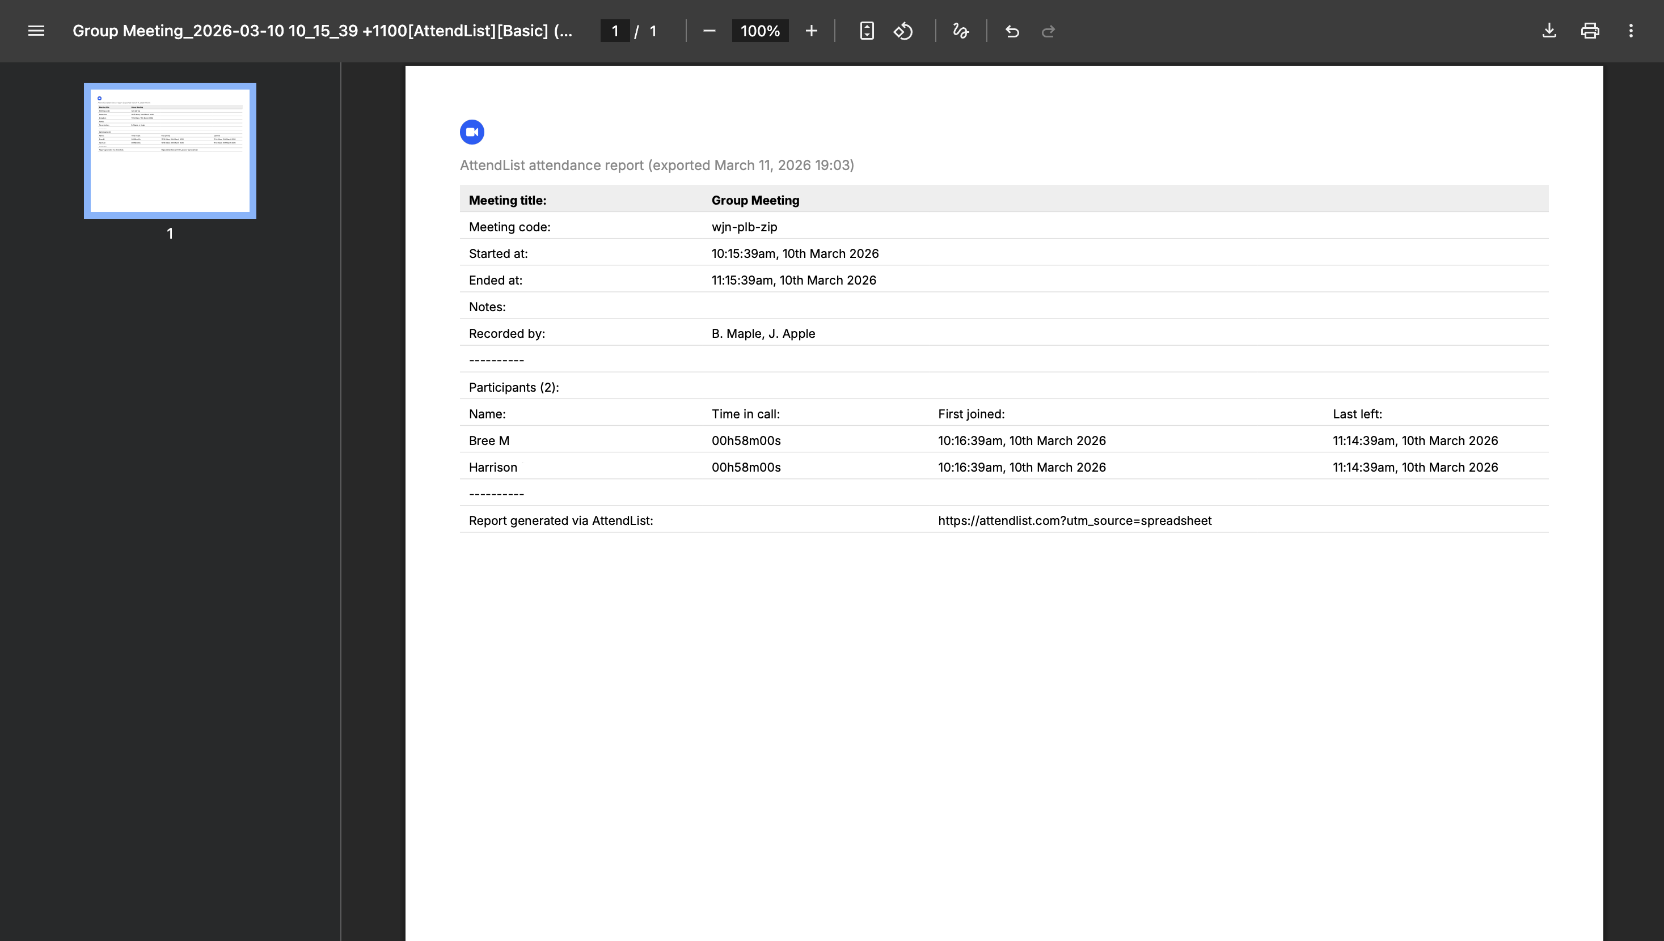Toggle the thumbnail sidebar panel
1664x941 pixels.
point(37,31)
